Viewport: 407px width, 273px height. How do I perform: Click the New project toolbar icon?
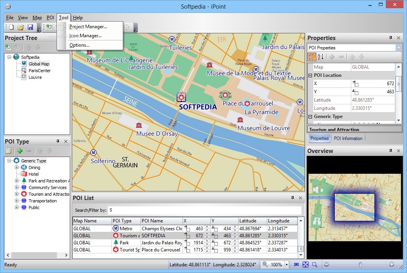coord(11,27)
